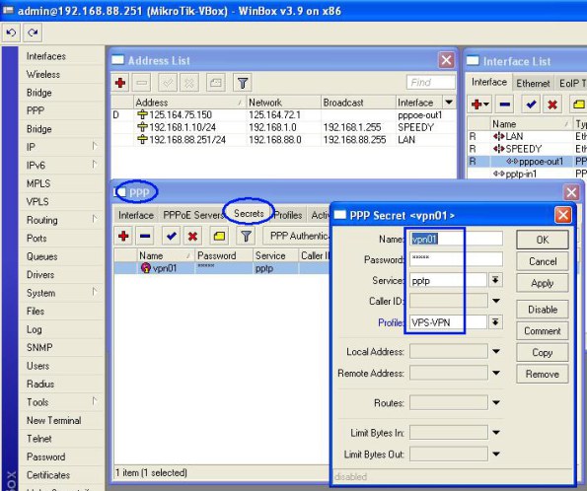Disable interface with red cross in Interface List

[x=552, y=105]
